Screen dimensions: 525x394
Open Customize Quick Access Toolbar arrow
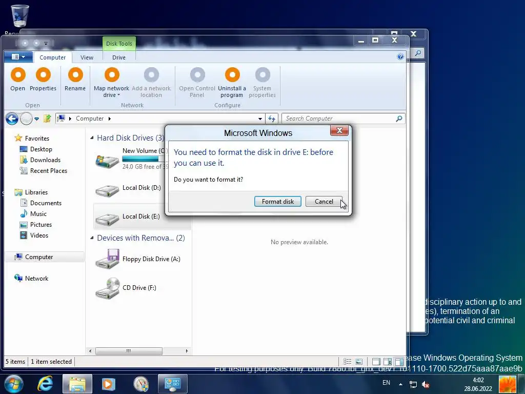46,43
